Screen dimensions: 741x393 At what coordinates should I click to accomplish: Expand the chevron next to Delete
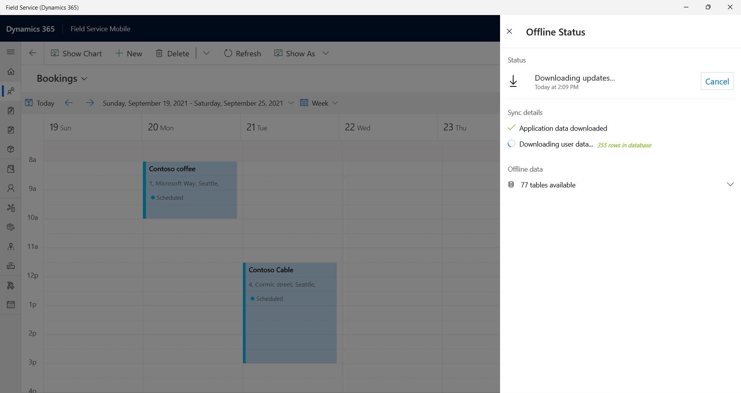(206, 53)
